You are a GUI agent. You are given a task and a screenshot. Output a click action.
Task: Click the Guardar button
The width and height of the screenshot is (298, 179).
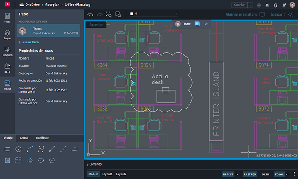click(x=239, y=5)
